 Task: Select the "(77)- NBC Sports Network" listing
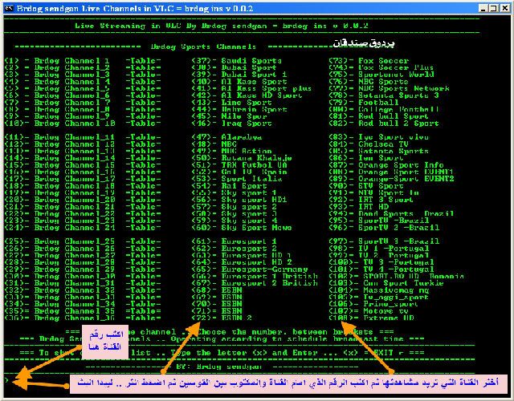point(389,89)
